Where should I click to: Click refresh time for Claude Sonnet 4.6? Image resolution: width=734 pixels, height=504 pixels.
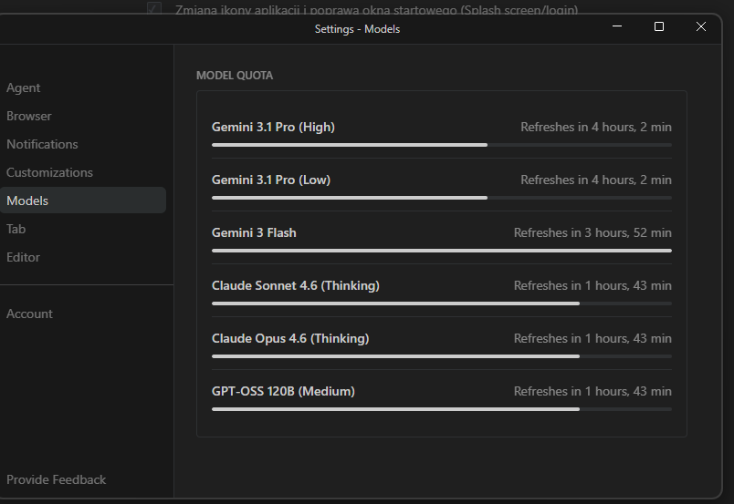pos(592,285)
